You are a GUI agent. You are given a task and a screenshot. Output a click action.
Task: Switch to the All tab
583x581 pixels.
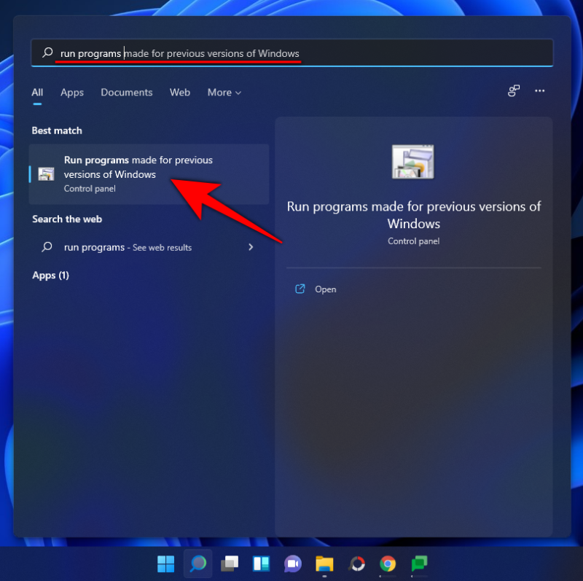click(x=37, y=93)
